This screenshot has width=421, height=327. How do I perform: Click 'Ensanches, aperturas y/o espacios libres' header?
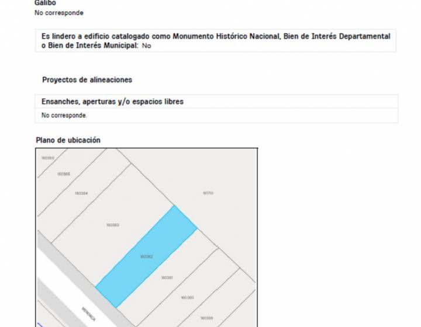pos(112,102)
